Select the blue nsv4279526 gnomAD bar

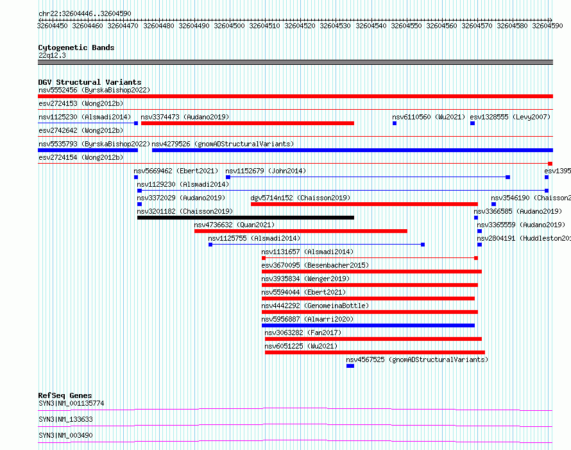click(x=352, y=150)
